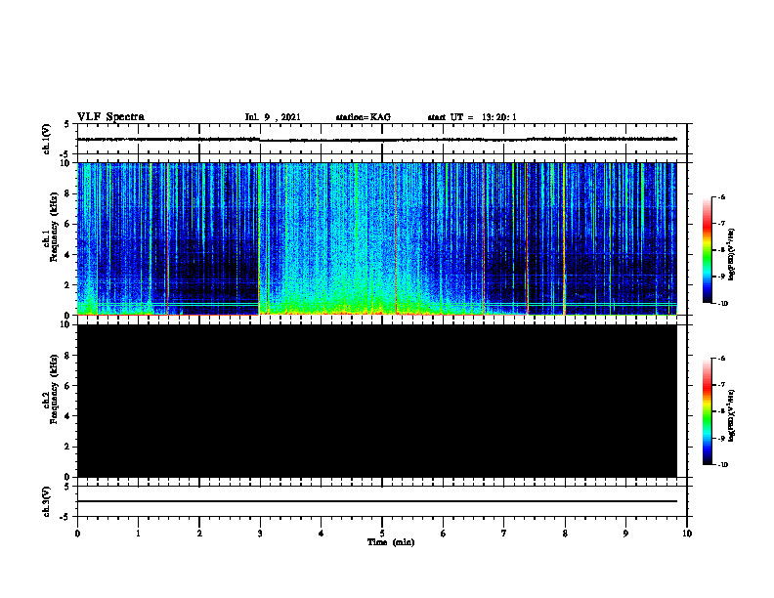Click the ch.1 frequency axis "6" kHz tick label
This screenshot has height=598, width=774.
point(68,224)
